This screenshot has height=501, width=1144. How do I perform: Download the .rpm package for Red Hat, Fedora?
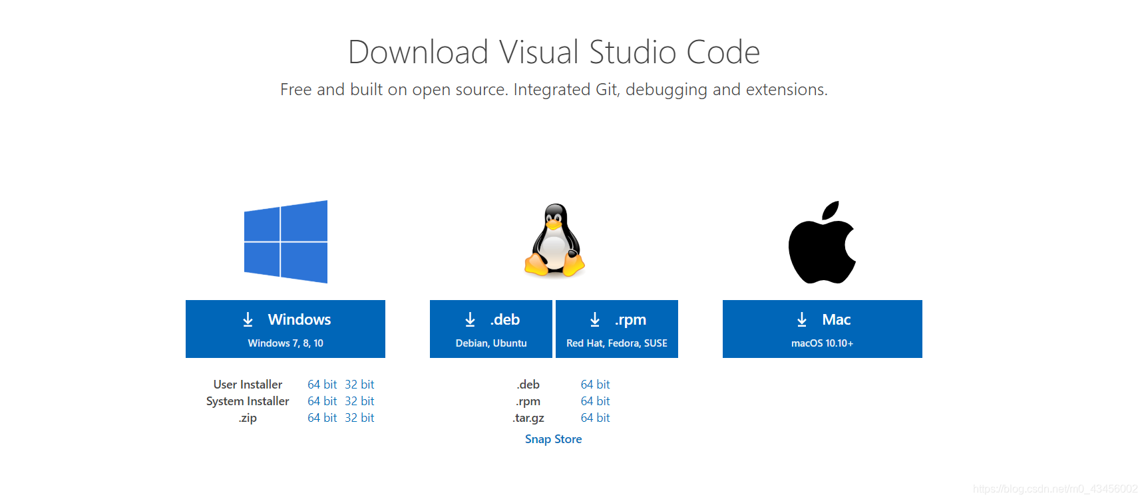click(617, 329)
